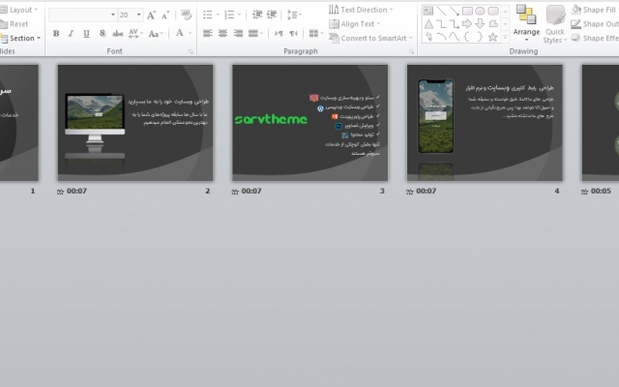Click Clear All Formatting icon
The height and width of the screenshot is (387, 619).
click(186, 15)
